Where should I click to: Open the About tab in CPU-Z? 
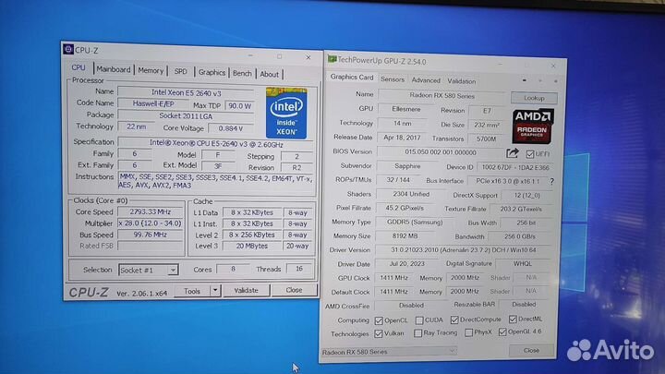coord(270,74)
